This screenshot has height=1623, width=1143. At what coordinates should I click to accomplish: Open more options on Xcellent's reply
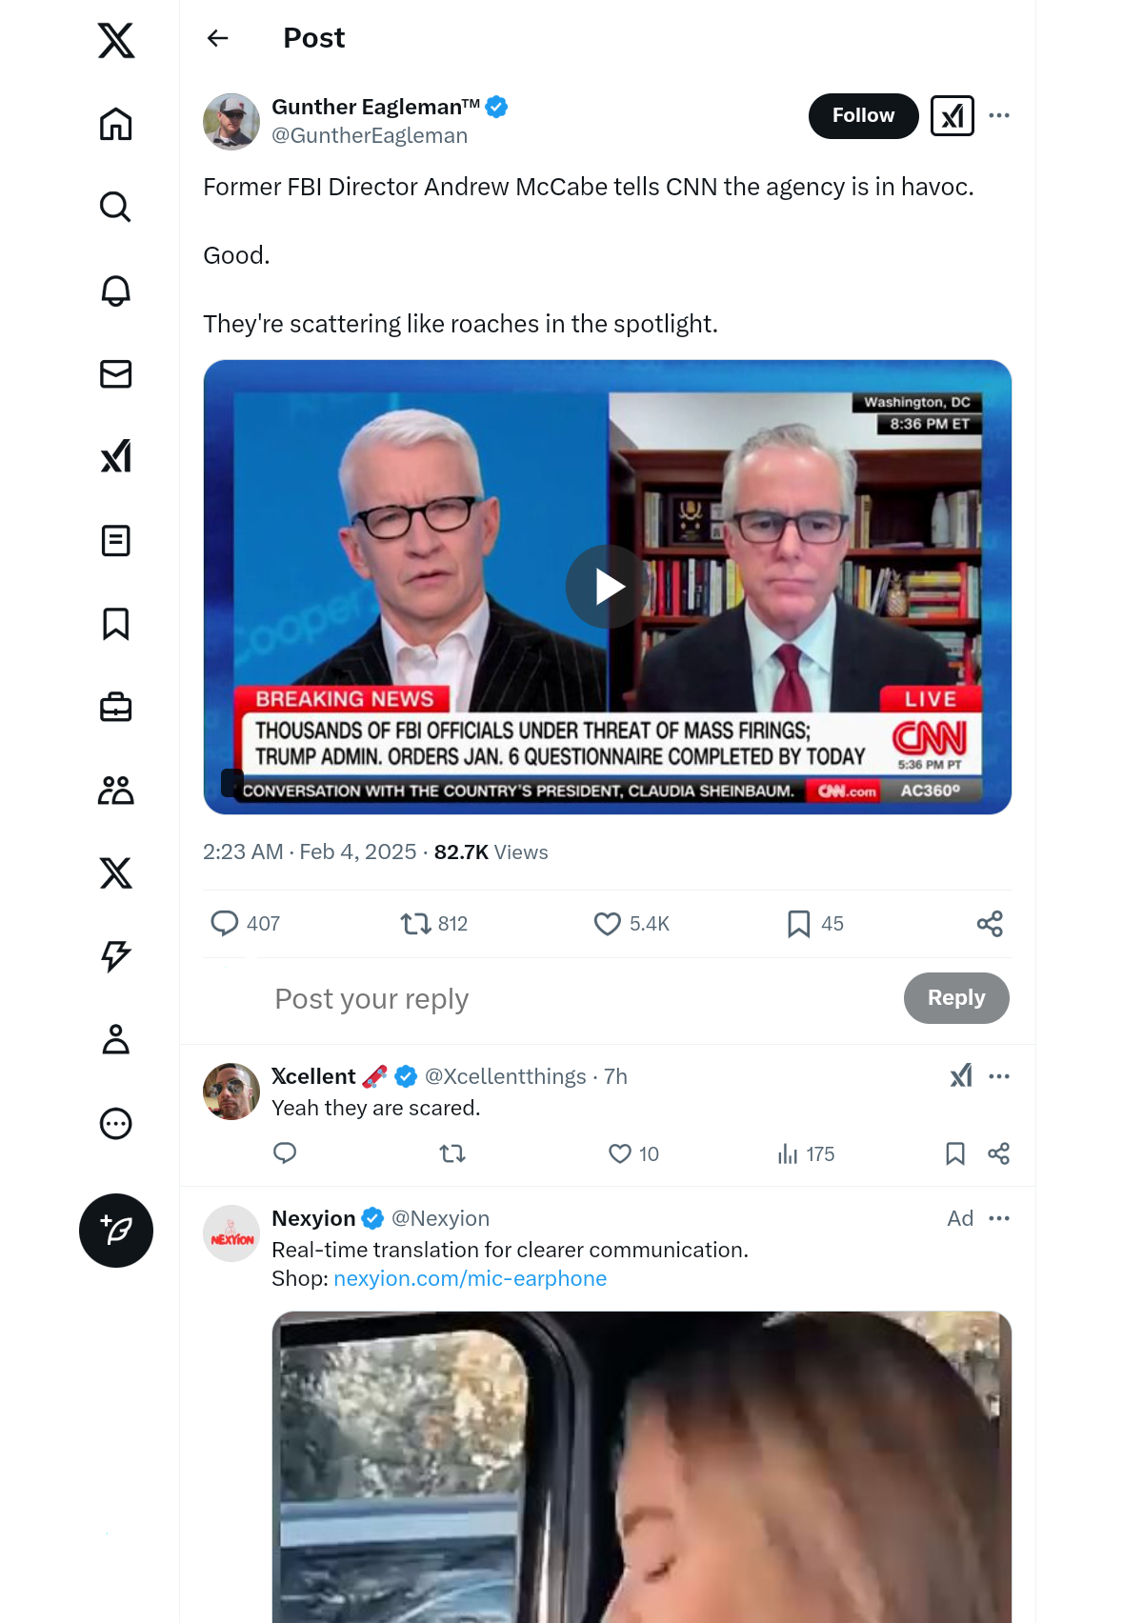pos(998,1076)
